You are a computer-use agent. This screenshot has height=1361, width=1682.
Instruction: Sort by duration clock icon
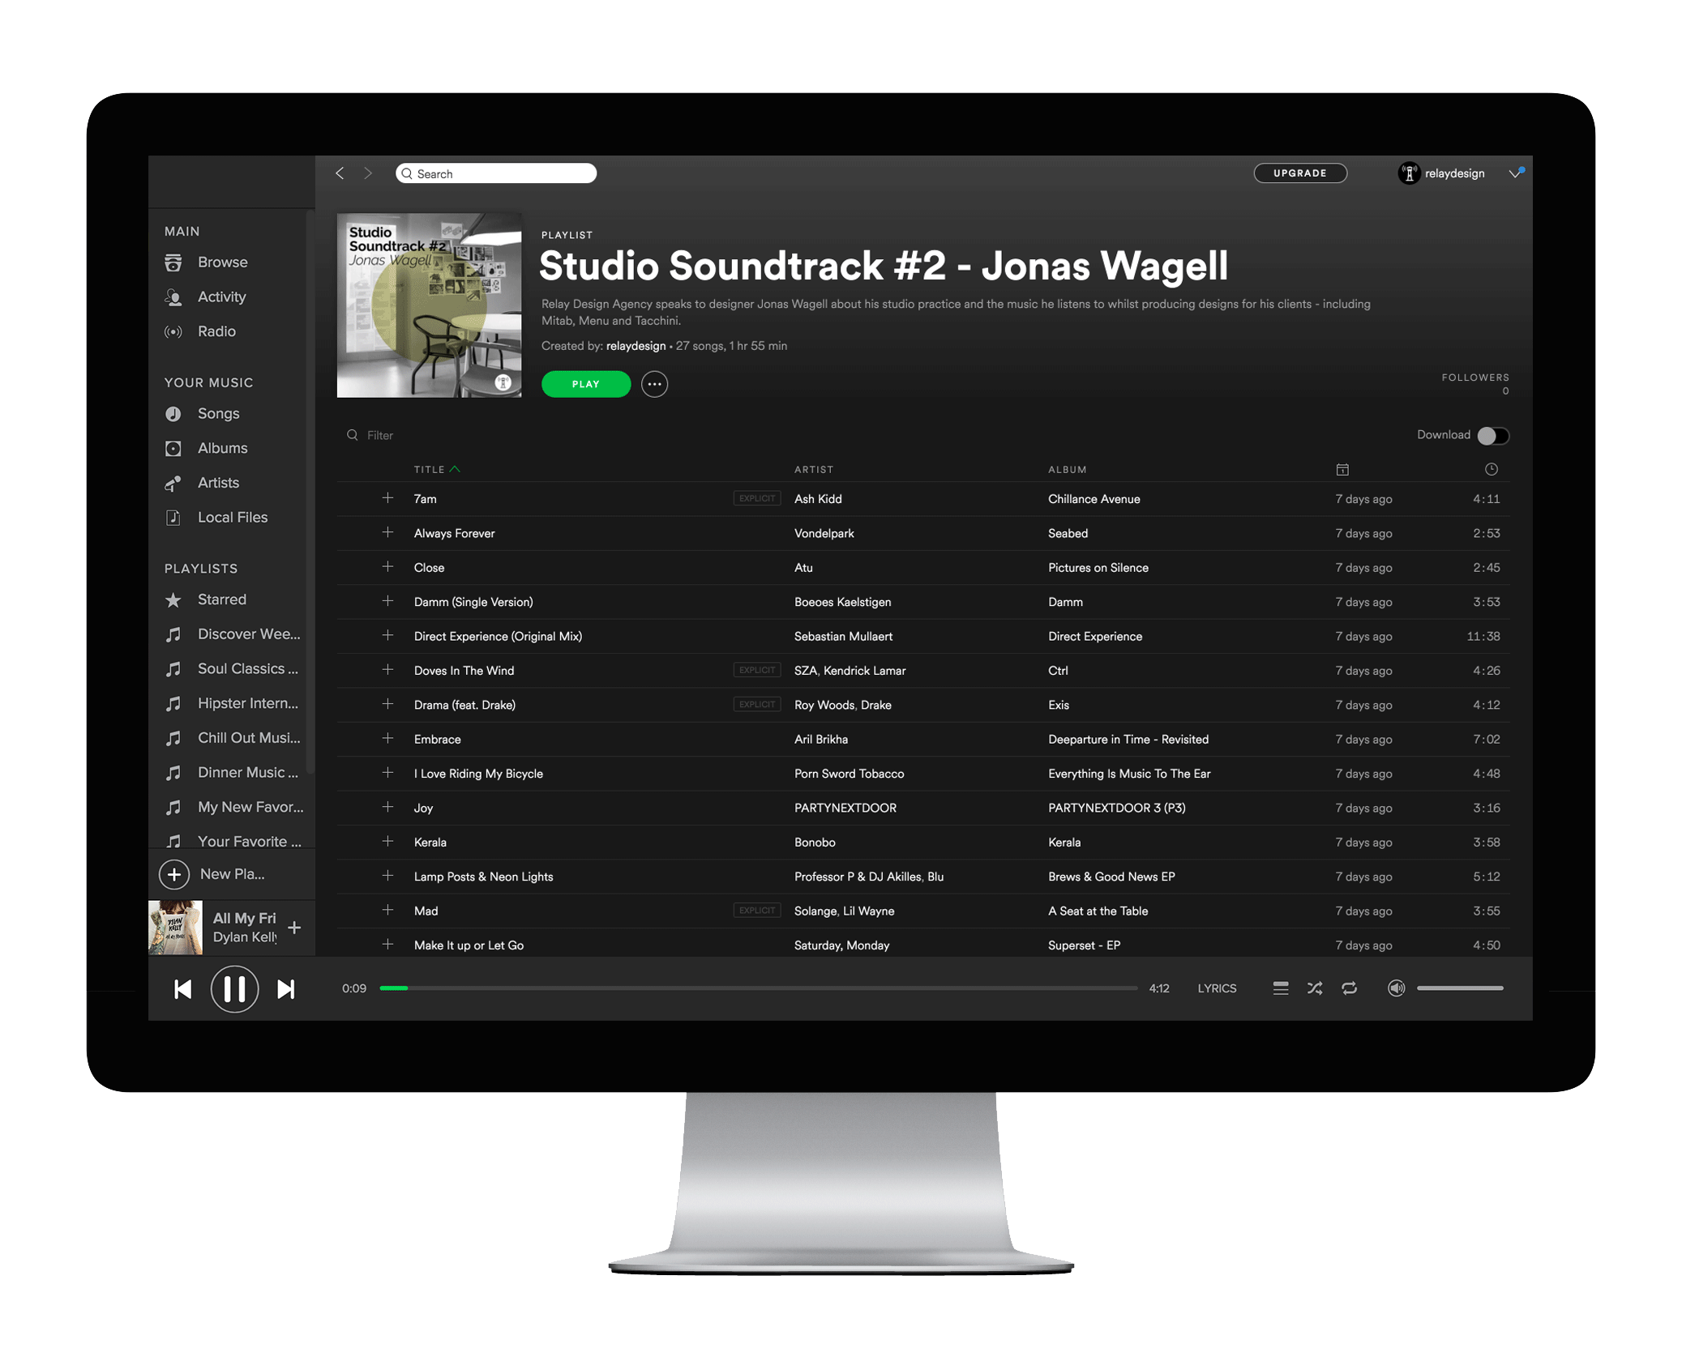(x=1491, y=470)
